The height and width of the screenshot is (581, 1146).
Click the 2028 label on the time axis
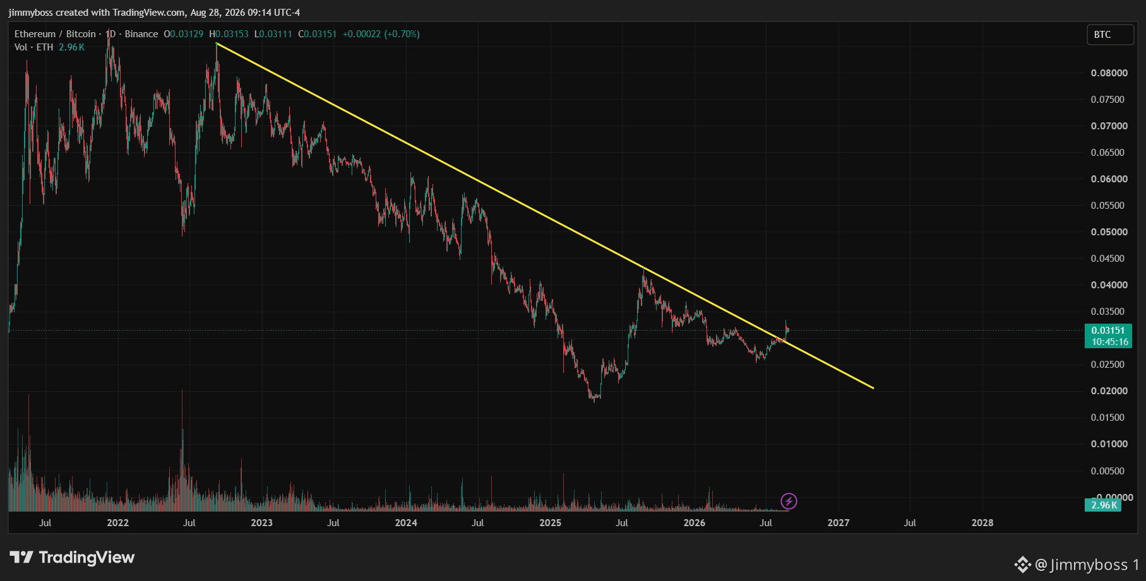click(x=982, y=523)
